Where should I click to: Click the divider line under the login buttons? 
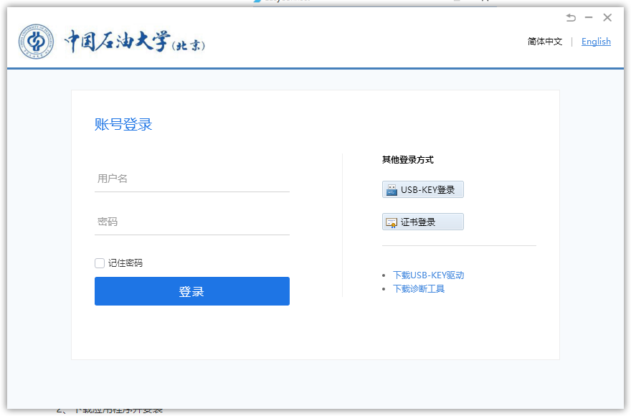(x=459, y=247)
